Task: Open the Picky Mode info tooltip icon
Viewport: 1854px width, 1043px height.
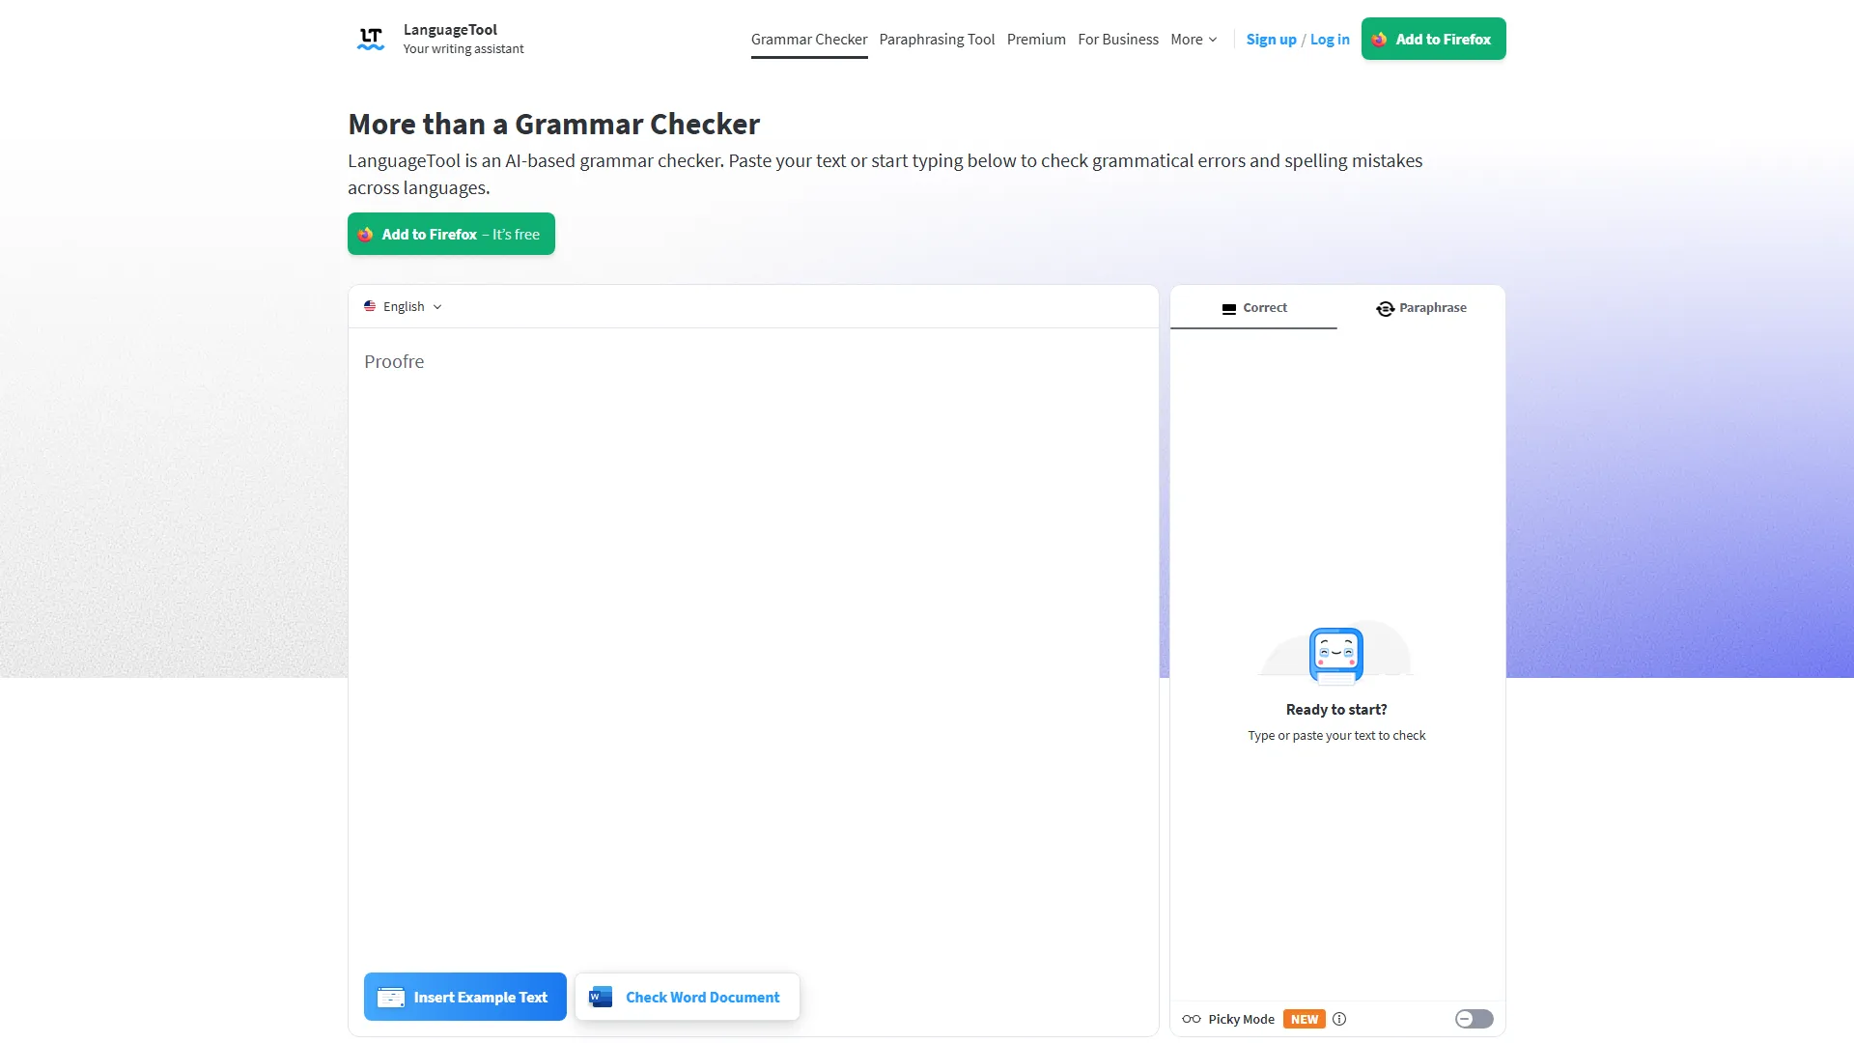Action: pos(1340,1019)
